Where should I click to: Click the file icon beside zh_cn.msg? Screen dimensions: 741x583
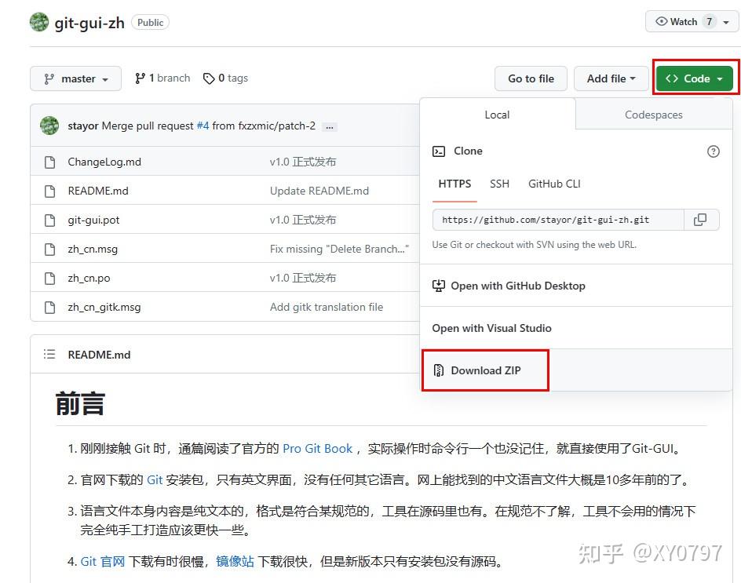click(x=49, y=249)
